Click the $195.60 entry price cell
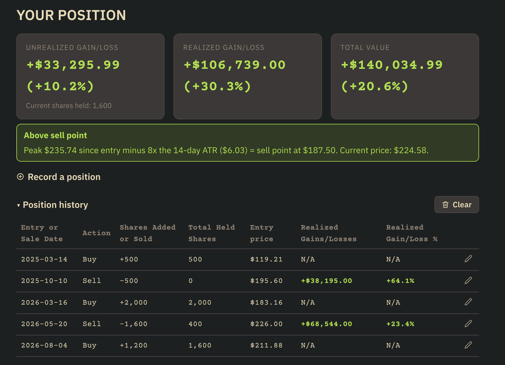This screenshot has height=365, width=505. (x=266, y=281)
